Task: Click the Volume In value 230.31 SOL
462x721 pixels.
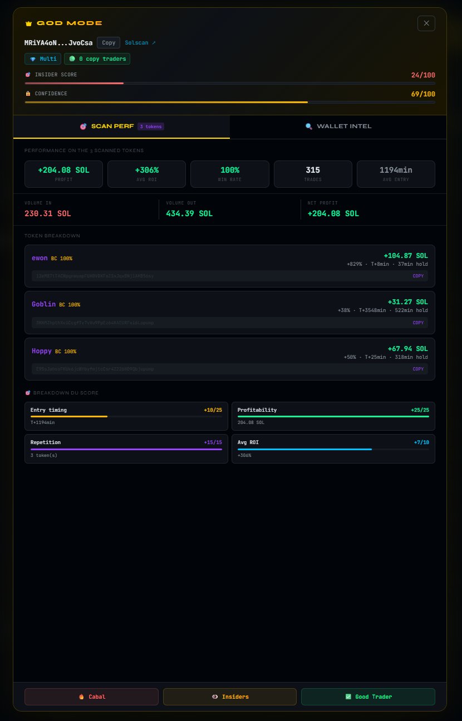Action: pyautogui.click(x=48, y=213)
